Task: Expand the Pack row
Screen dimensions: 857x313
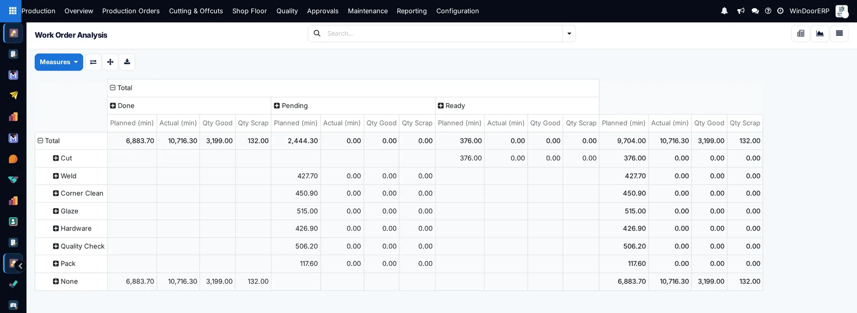Action: [64, 264]
